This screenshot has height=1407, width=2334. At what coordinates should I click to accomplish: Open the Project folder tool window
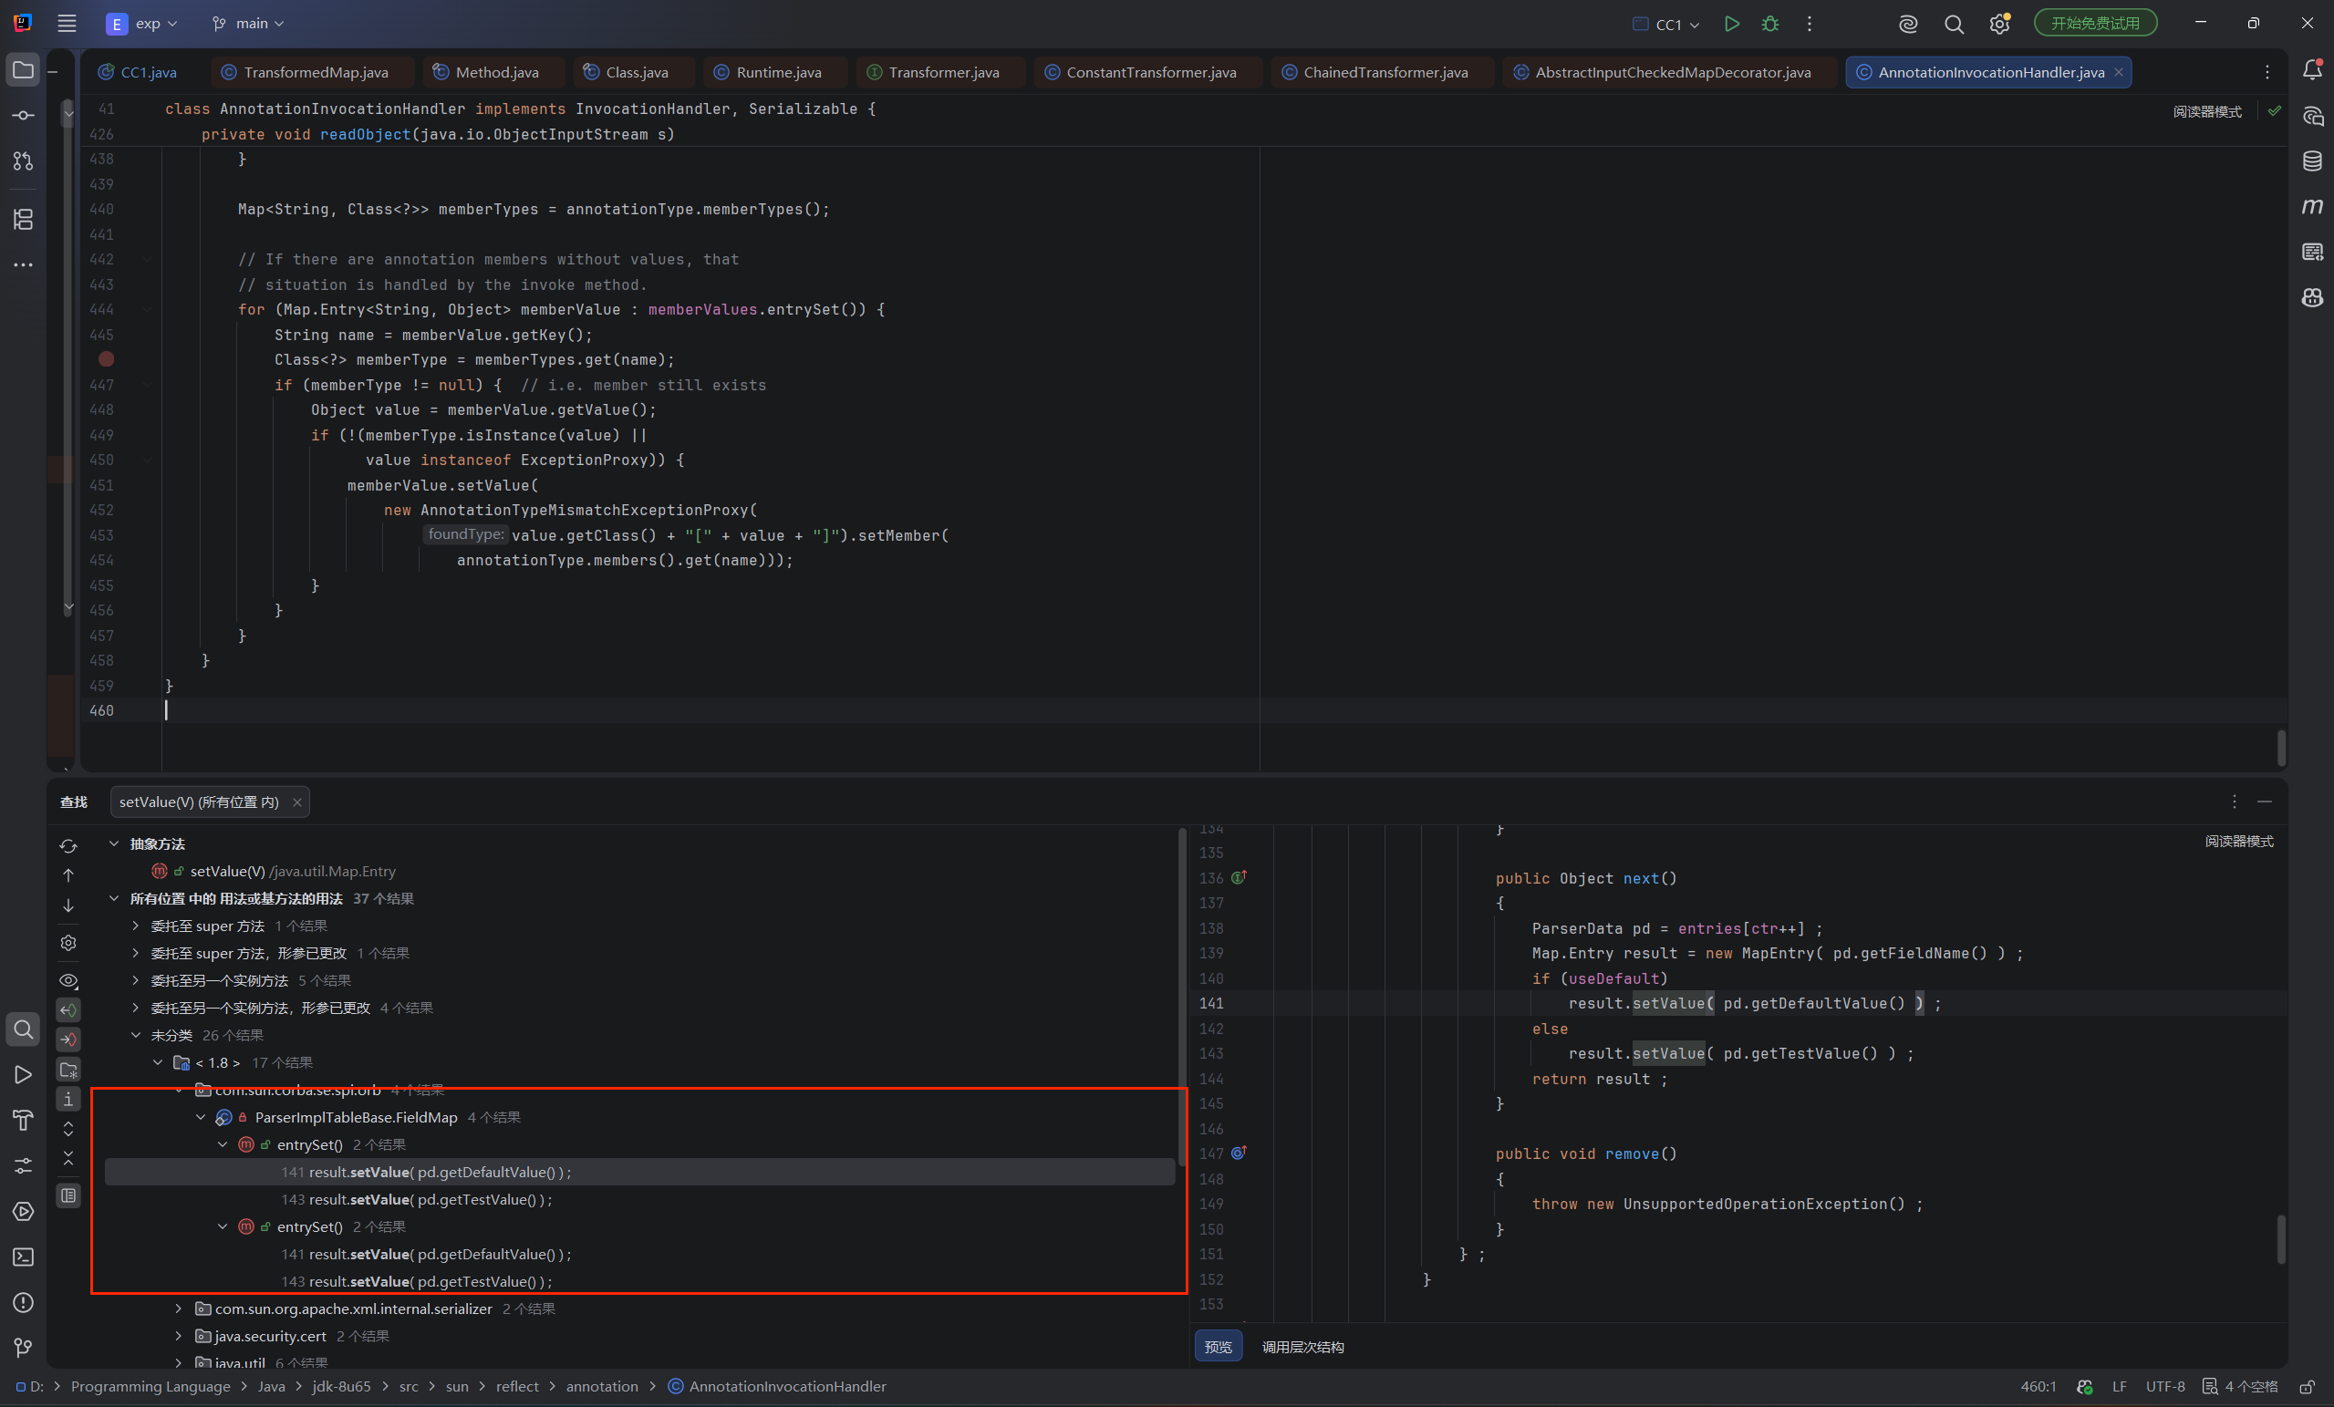point(23,70)
